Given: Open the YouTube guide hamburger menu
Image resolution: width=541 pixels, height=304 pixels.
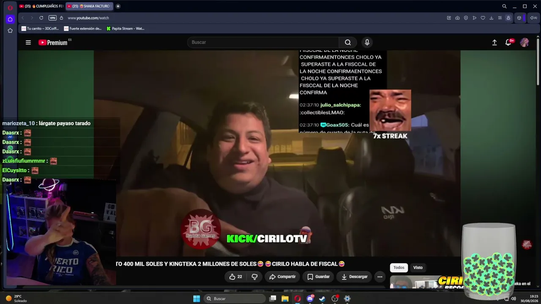Looking at the screenshot, I should coord(28,42).
